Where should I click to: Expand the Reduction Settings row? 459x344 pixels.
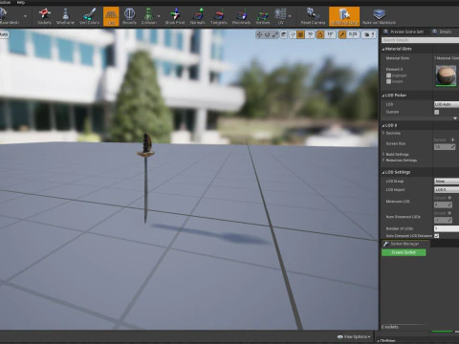point(383,161)
